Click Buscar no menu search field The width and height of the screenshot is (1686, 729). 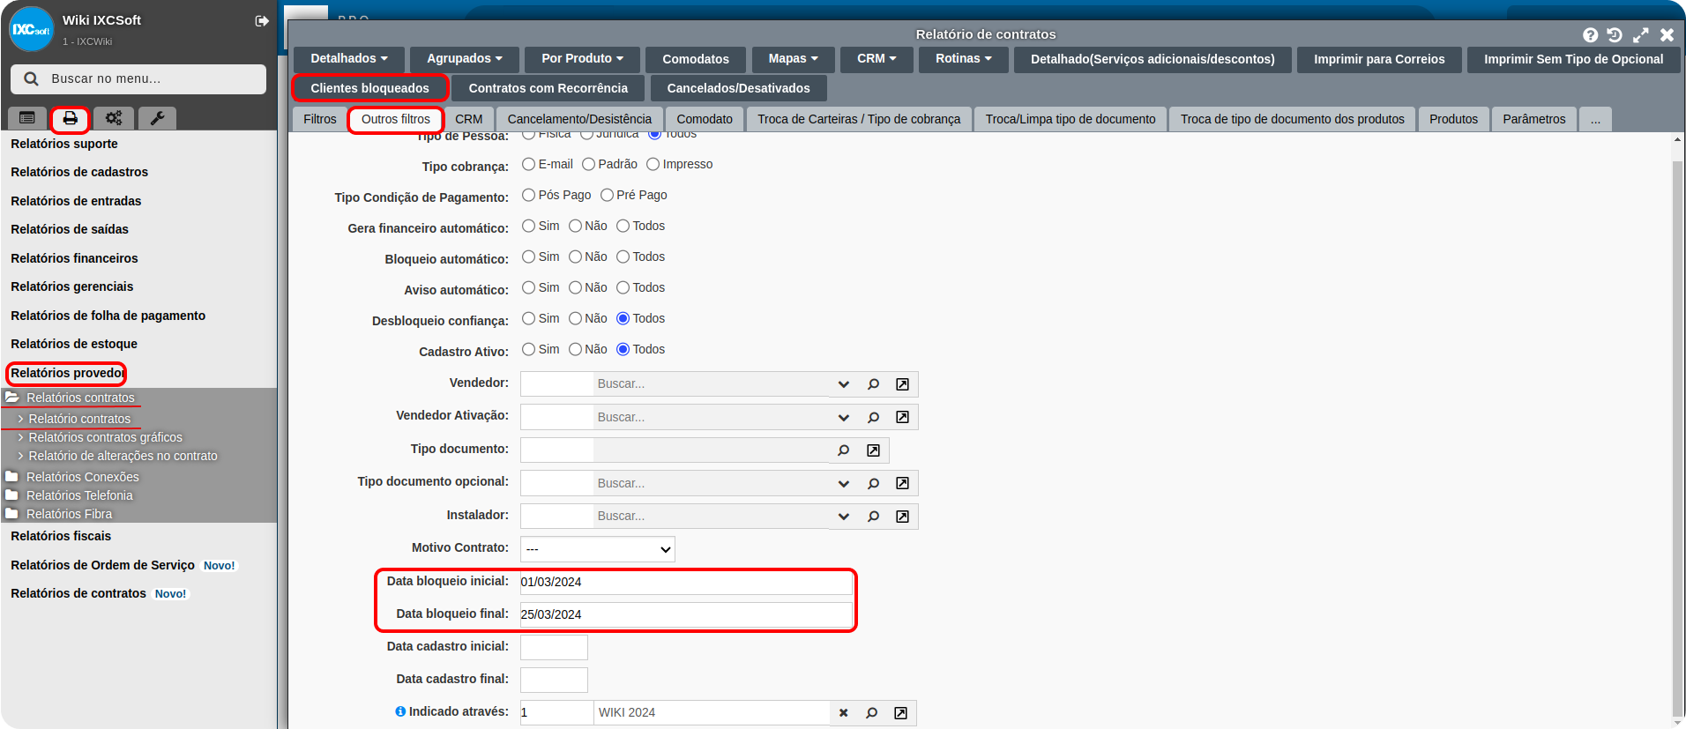138,78
